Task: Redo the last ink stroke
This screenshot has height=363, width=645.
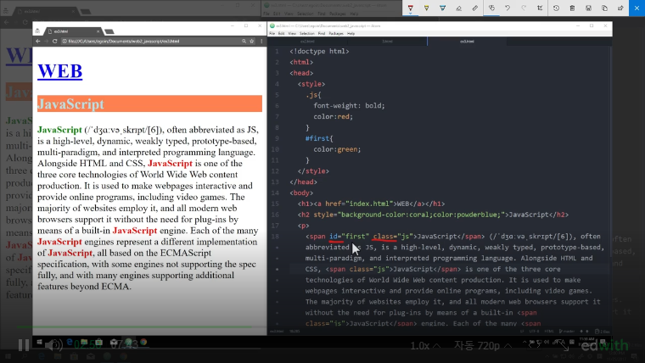Action: [x=524, y=8]
